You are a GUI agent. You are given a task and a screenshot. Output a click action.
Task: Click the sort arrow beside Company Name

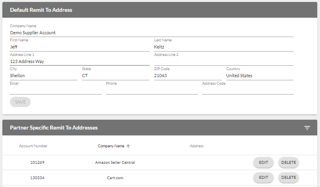(x=128, y=146)
